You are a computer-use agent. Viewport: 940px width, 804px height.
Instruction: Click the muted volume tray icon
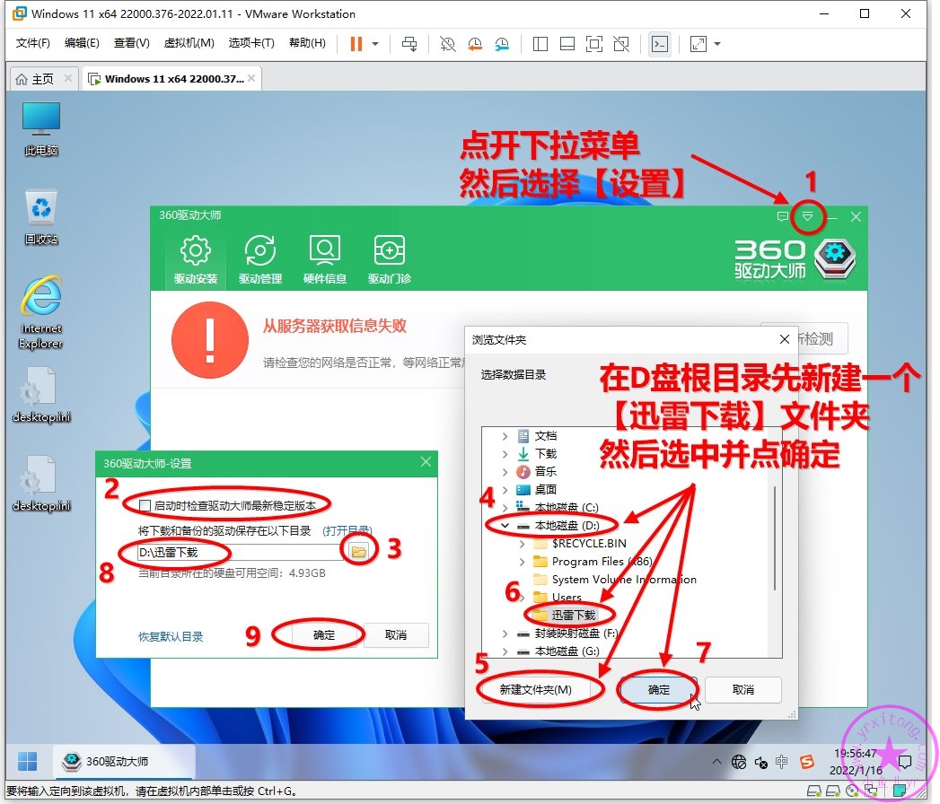click(760, 762)
